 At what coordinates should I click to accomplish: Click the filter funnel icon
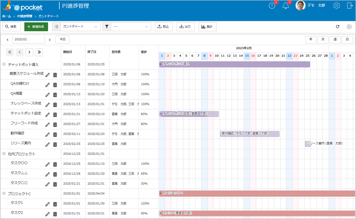tap(107, 27)
